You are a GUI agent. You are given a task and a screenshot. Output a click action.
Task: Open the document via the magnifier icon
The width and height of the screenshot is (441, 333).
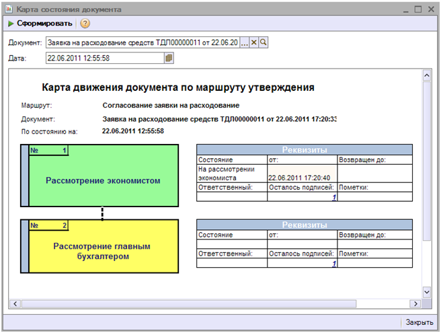click(x=264, y=42)
